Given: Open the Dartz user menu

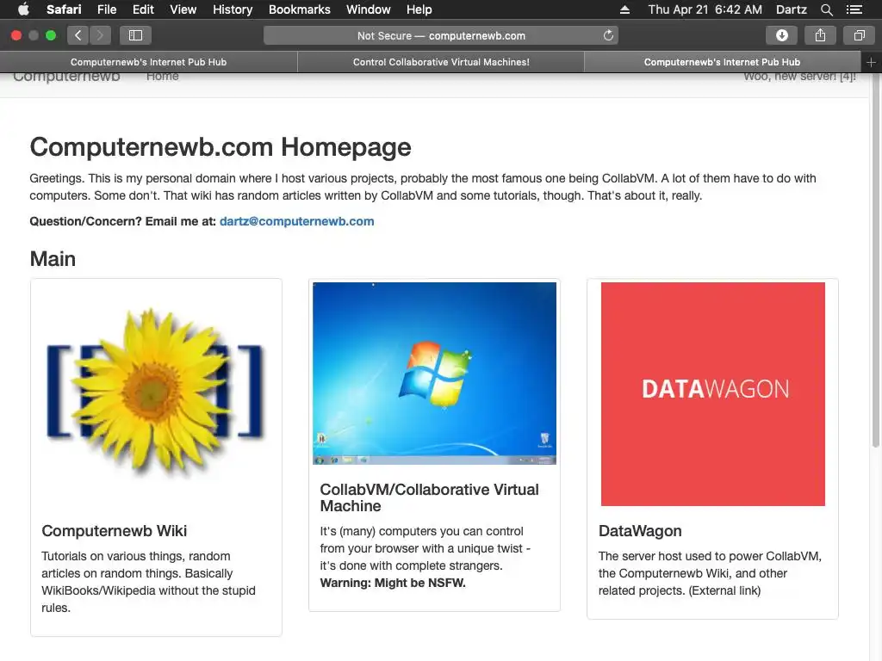Looking at the screenshot, I should click(x=791, y=9).
